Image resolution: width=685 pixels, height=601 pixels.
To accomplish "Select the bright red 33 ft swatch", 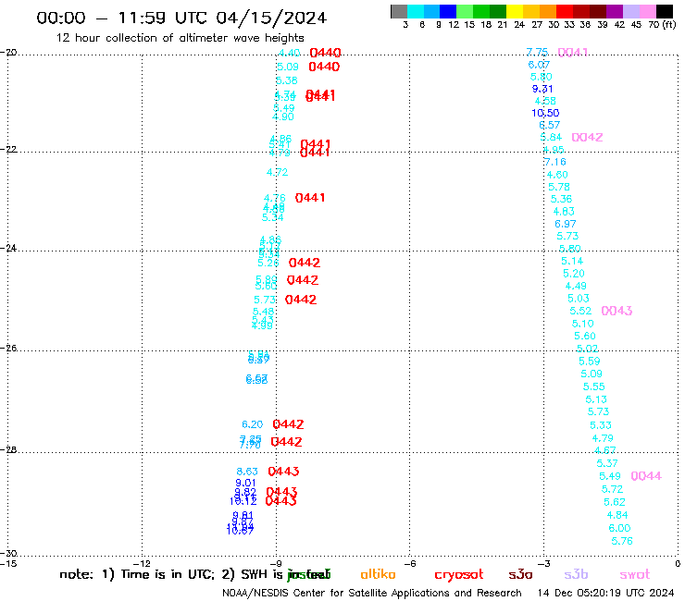I will [564, 12].
